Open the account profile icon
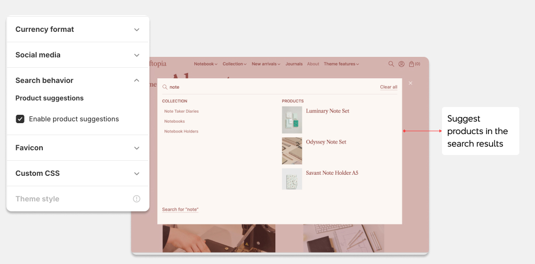This screenshot has width=535, height=264. point(401,64)
